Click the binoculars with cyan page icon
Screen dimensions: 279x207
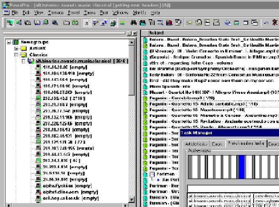pos(142,23)
